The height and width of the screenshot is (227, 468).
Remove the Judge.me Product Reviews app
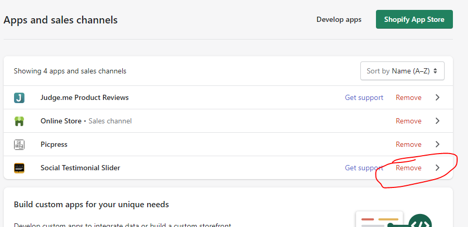tap(408, 98)
